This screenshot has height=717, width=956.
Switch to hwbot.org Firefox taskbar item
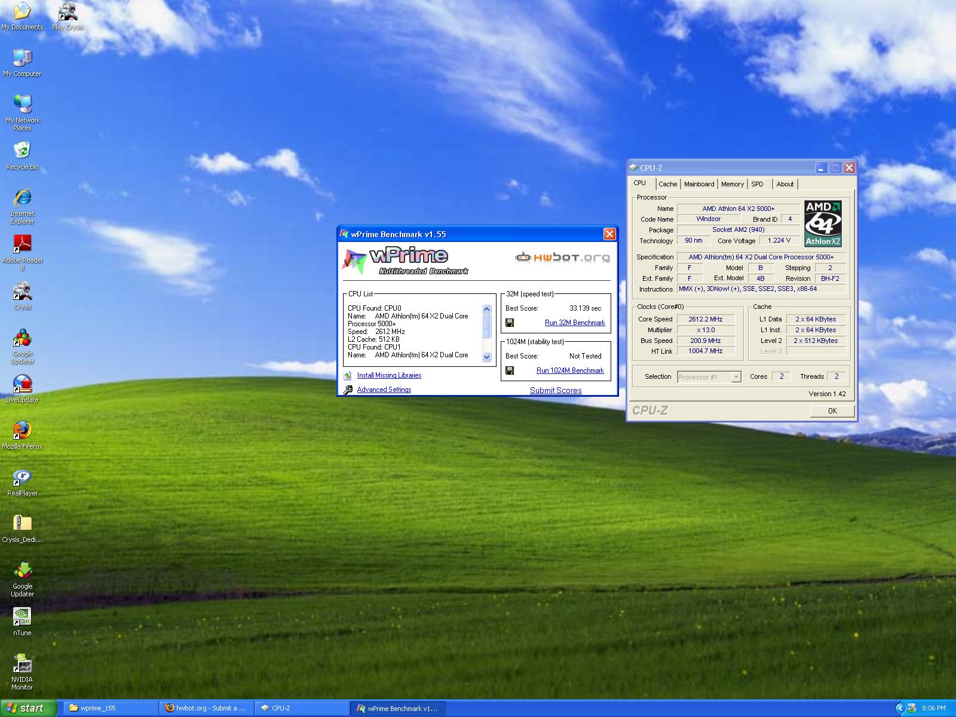[207, 708]
